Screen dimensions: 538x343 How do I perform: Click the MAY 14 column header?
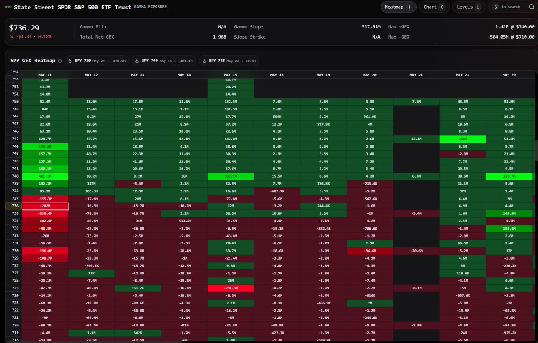click(x=184, y=75)
